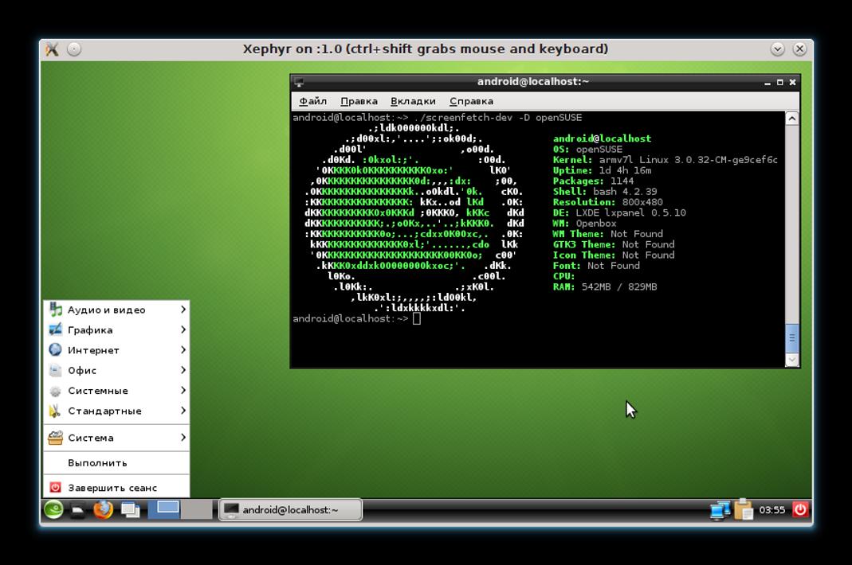Close the android@localhost terminal window
The height and width of the screenshot is (565, 852).
point(792,83)
